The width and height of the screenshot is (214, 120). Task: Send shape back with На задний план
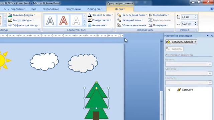pos(130,20)
